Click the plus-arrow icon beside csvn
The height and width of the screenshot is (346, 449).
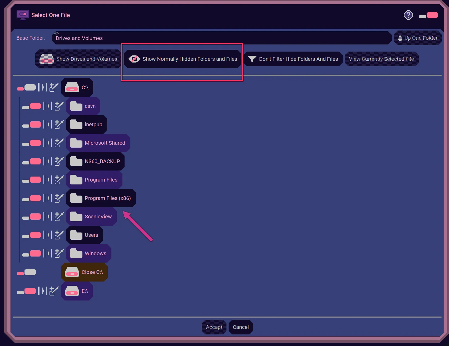coord(59,106)
